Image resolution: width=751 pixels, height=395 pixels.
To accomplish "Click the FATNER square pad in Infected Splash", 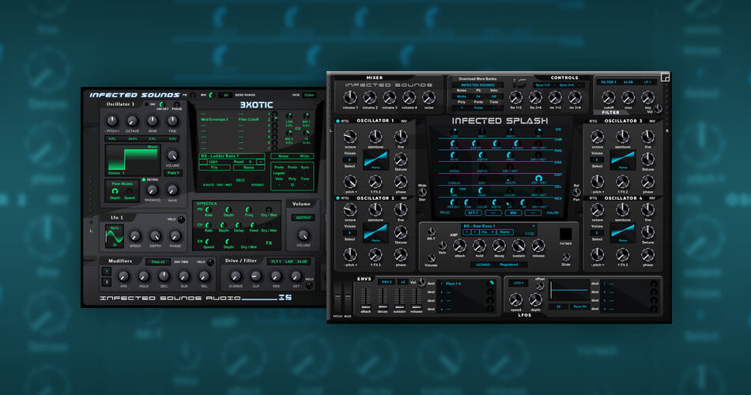I will [566, 234].
